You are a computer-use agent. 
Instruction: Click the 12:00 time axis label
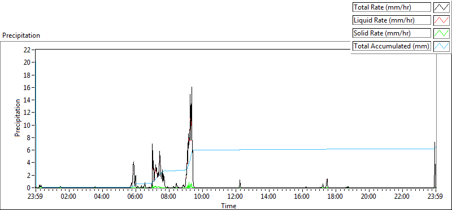pyautogui.click(x=236, y=197)
